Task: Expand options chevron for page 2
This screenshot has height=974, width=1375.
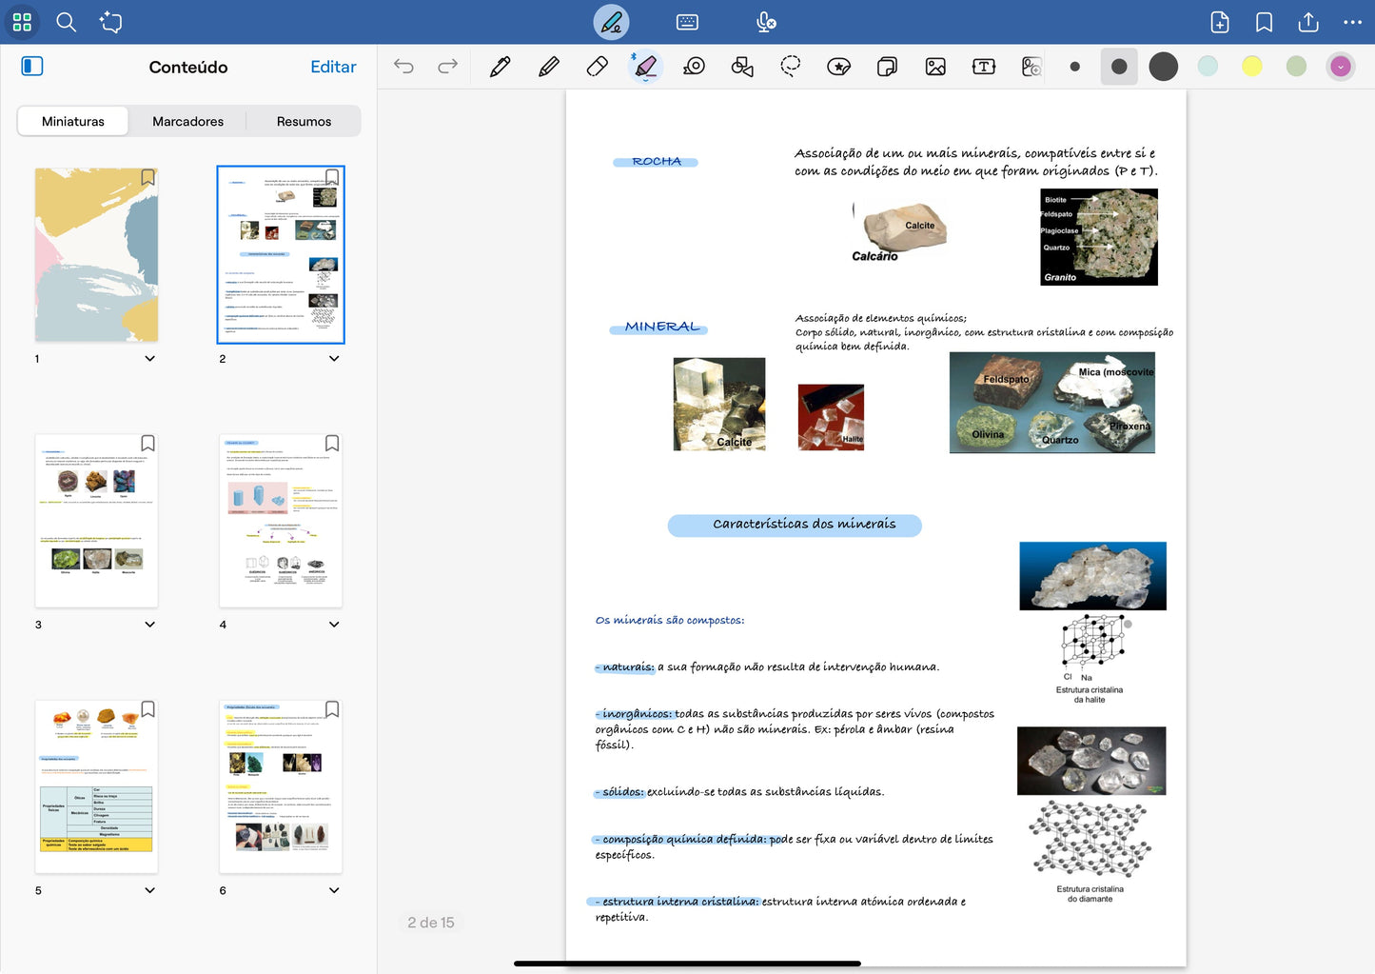Action: tap(334, 359)
